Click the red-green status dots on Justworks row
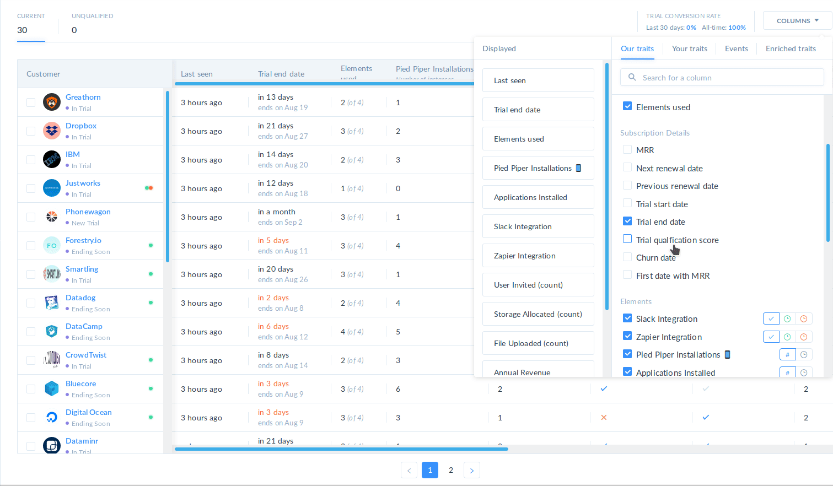The image size is (833, 486). (149, 188)
